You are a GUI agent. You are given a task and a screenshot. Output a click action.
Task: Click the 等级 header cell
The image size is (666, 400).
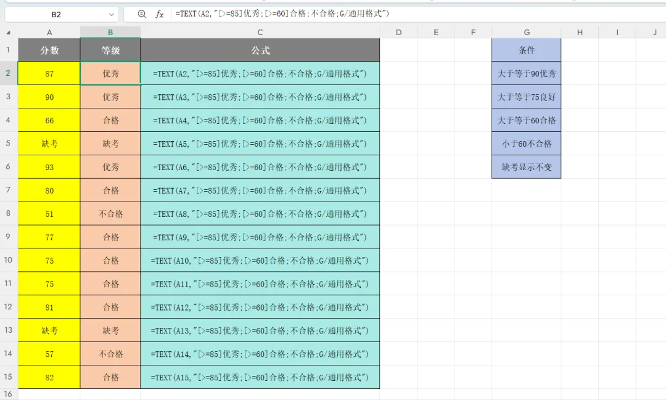pos(110,50)
